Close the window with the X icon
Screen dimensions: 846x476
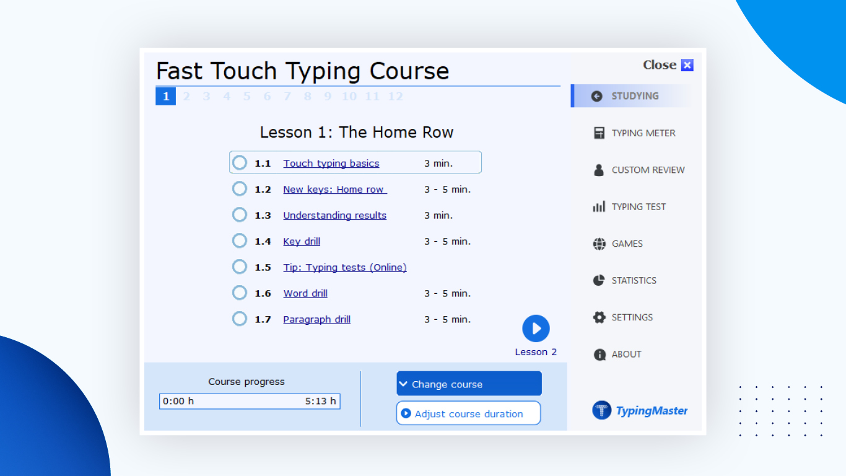[687, 65]
